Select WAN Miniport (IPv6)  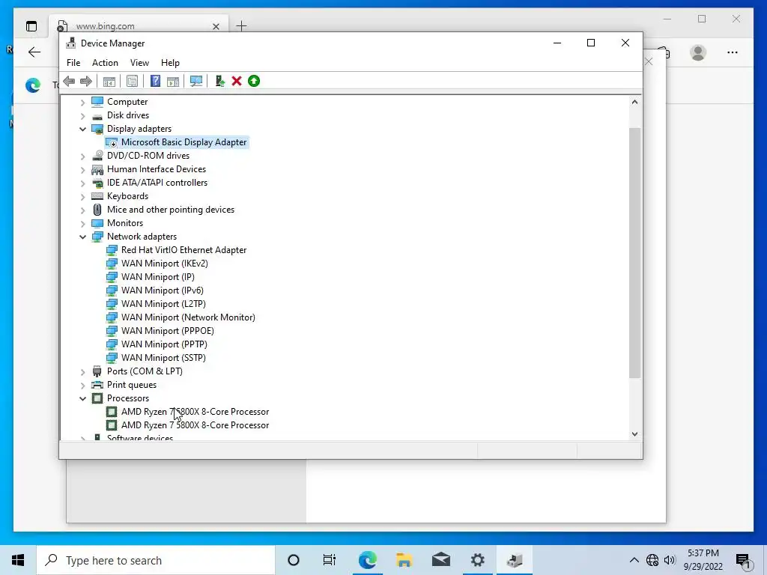163,290
